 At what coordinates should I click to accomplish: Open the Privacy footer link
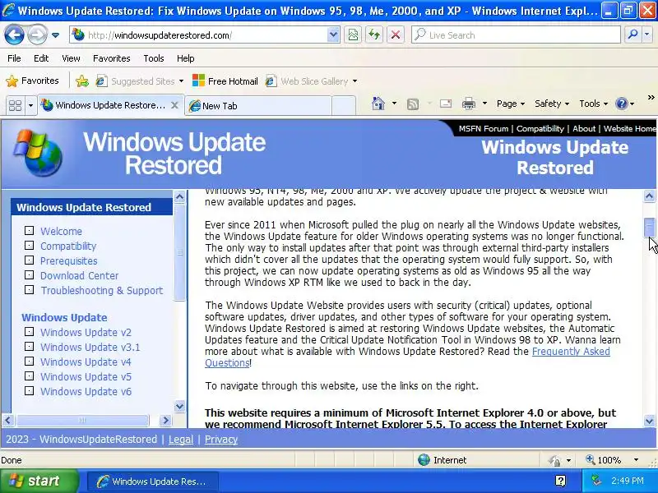tap(221, 440)
